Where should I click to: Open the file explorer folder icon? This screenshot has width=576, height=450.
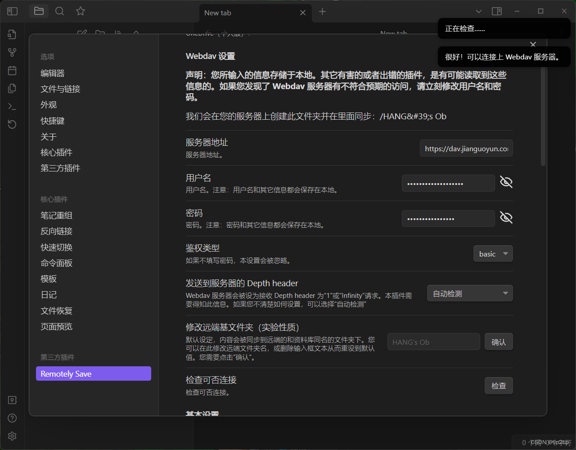click(x=39, y=11)
